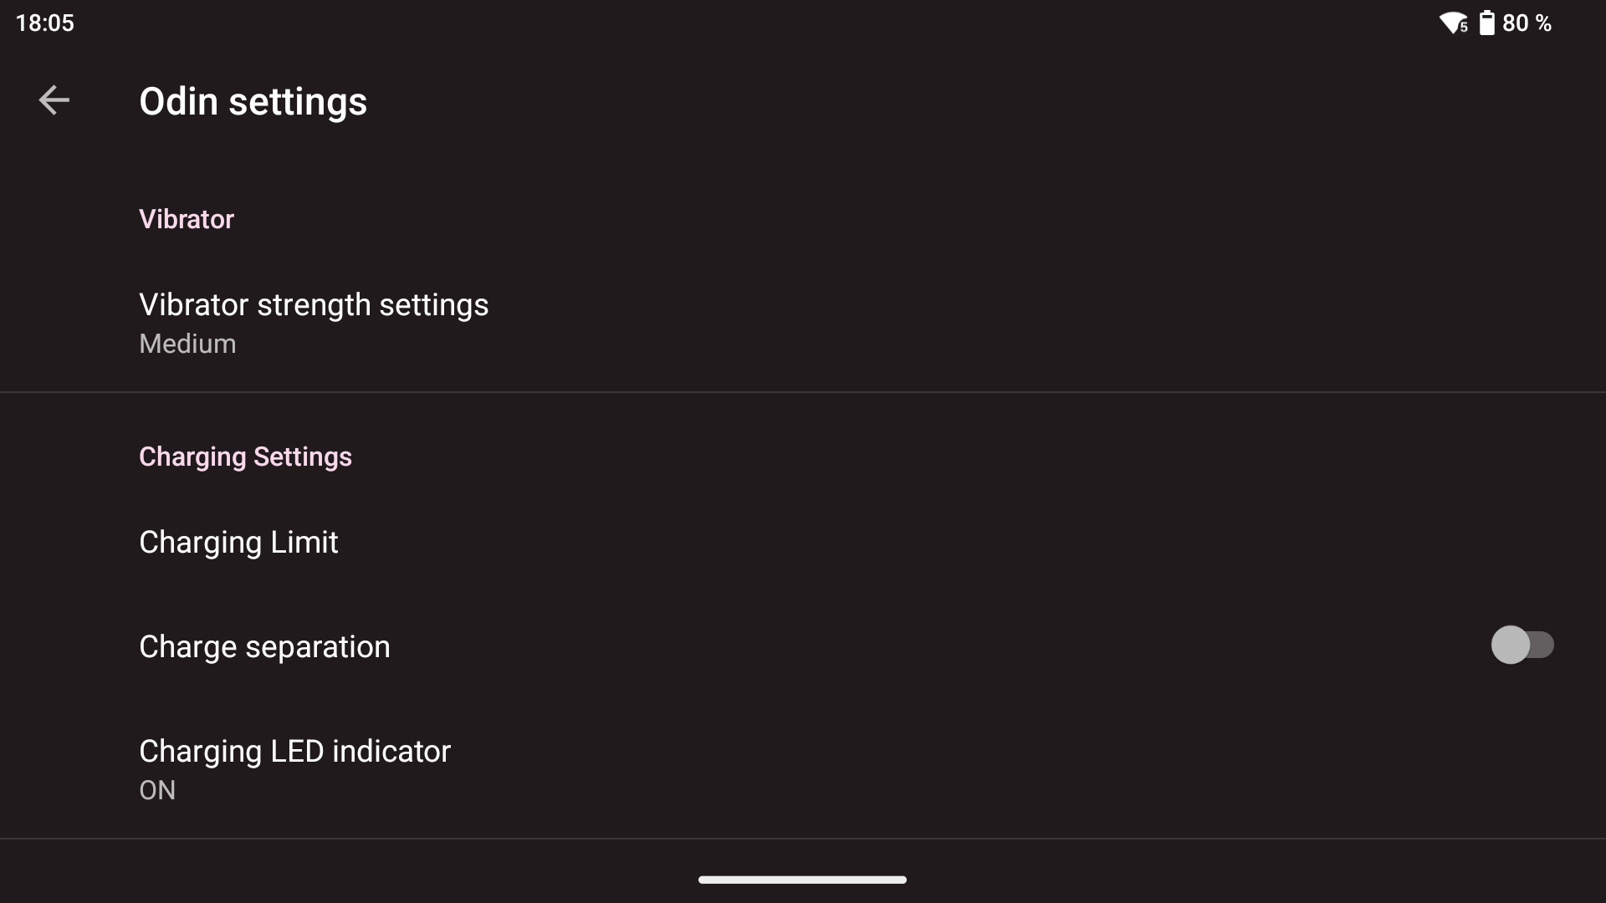Image resolution: width=1606 pixels, height=903 pixels.
Task: Open Vibrator strength settings
Action: 314,305
